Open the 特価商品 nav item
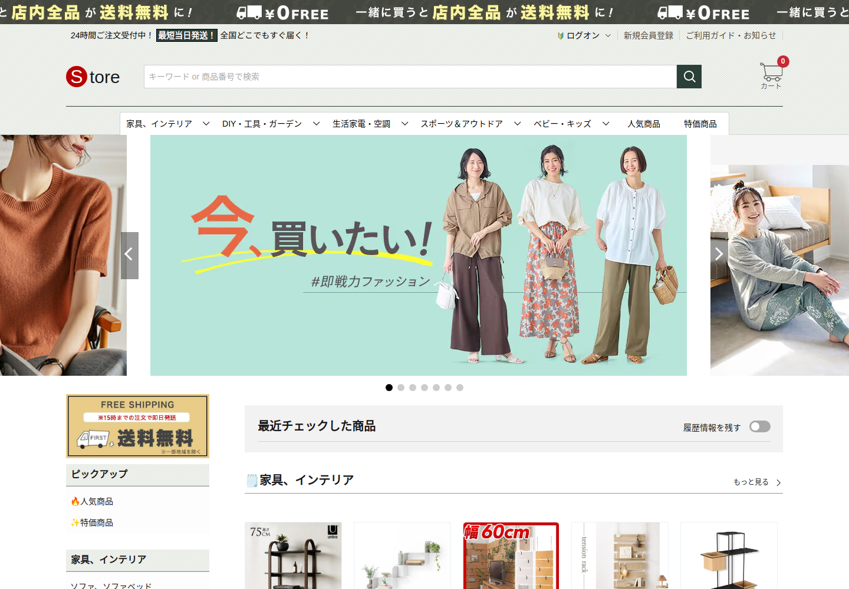This screenshot has width=849, height=589. click(700, 124)
